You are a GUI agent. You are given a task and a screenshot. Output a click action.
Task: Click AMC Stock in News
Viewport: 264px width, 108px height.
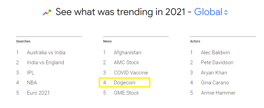126,63
